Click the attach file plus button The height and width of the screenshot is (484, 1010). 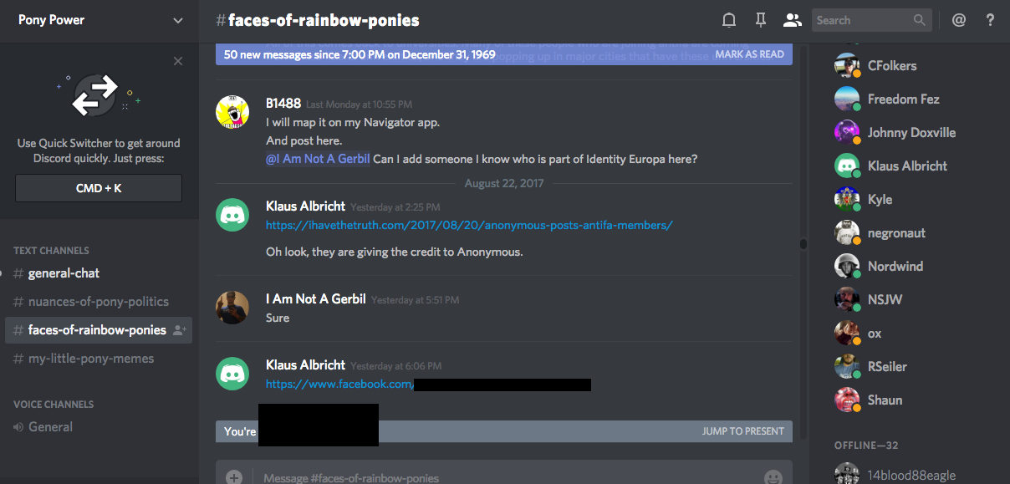coord(234,477)
